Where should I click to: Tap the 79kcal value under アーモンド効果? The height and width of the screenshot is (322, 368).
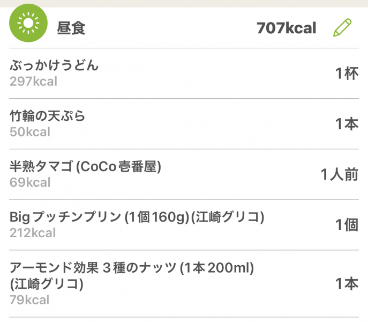coord(29,299)
